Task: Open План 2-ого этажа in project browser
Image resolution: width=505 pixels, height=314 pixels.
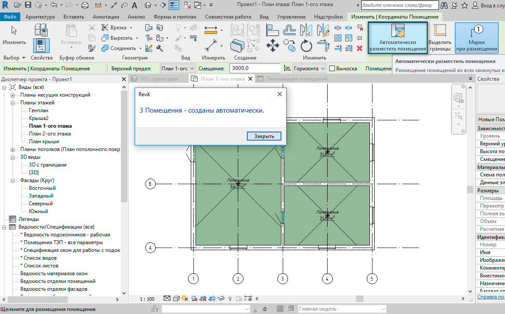Action: point(50,134)
